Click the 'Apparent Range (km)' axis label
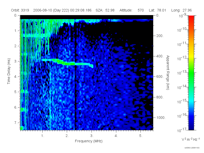Screen dimensions: 204x153 coord(168,72)
